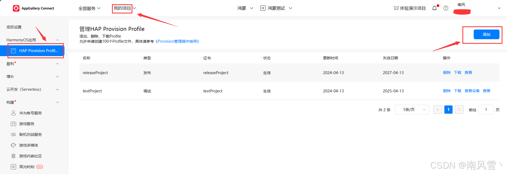Click the HAP Provision Profile sidebar icon
The image size is (507, 174).
click(x=13, y=50)
